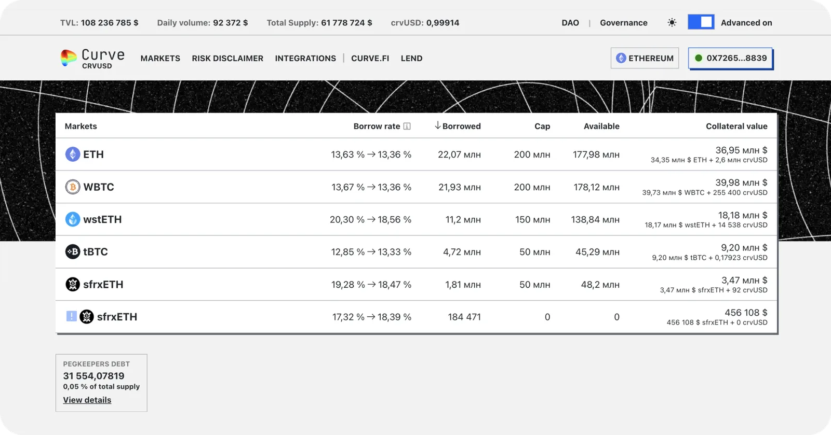Click the TVL value 108 236 785 $
Viewport: 831px width, 435px height.
click(110, 23)
